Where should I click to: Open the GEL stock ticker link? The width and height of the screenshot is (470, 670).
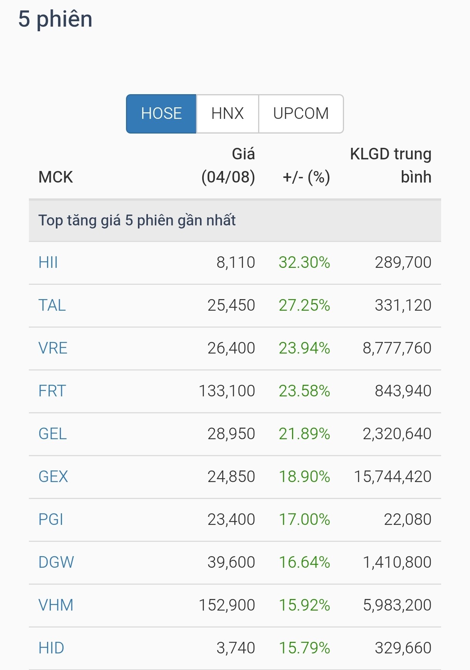tap(52, 434)
